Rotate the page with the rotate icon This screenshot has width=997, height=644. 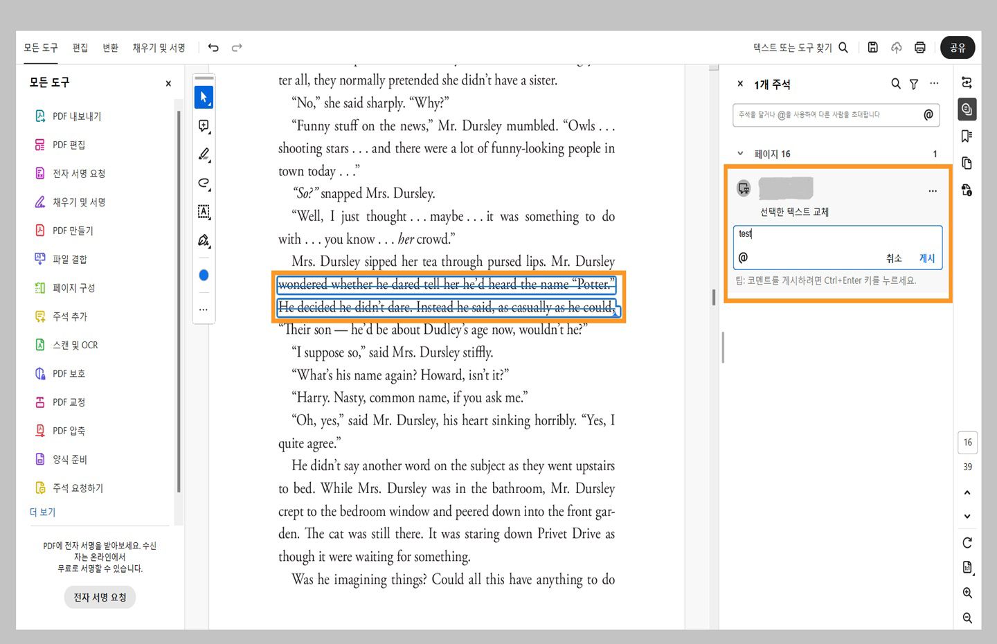coord(967,543)
